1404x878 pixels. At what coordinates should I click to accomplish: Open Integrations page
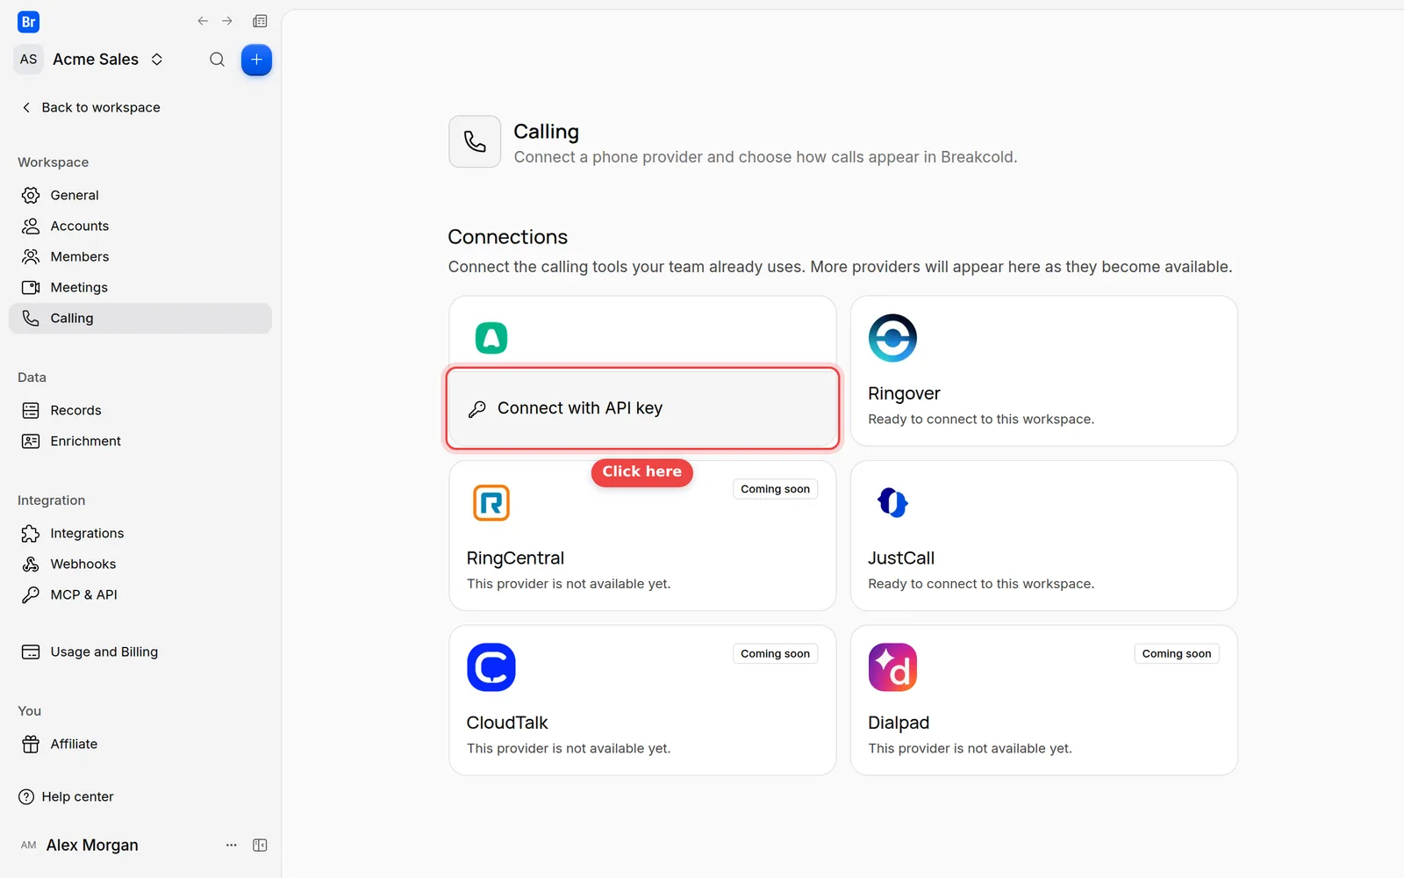click(140, 533)
